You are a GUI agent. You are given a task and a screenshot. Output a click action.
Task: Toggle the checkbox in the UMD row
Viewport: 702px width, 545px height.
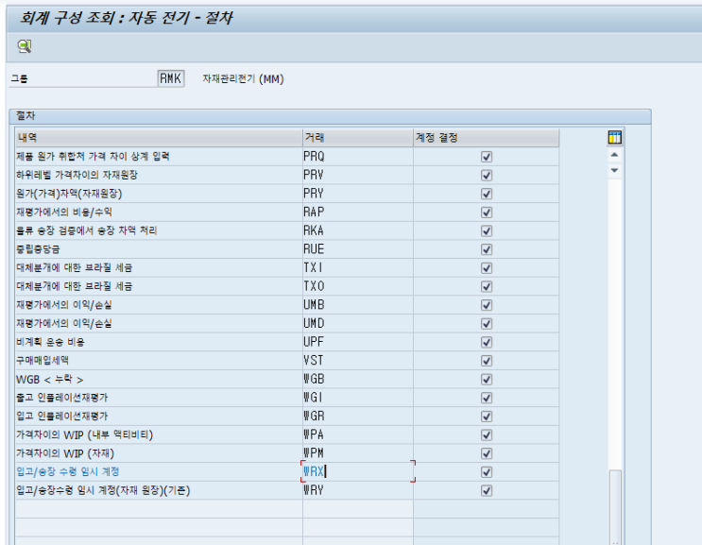pyautogui.click(x=487, y=324)
